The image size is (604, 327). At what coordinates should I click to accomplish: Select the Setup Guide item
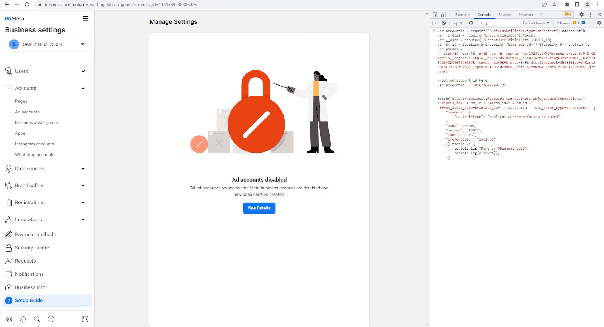(47, 301)
